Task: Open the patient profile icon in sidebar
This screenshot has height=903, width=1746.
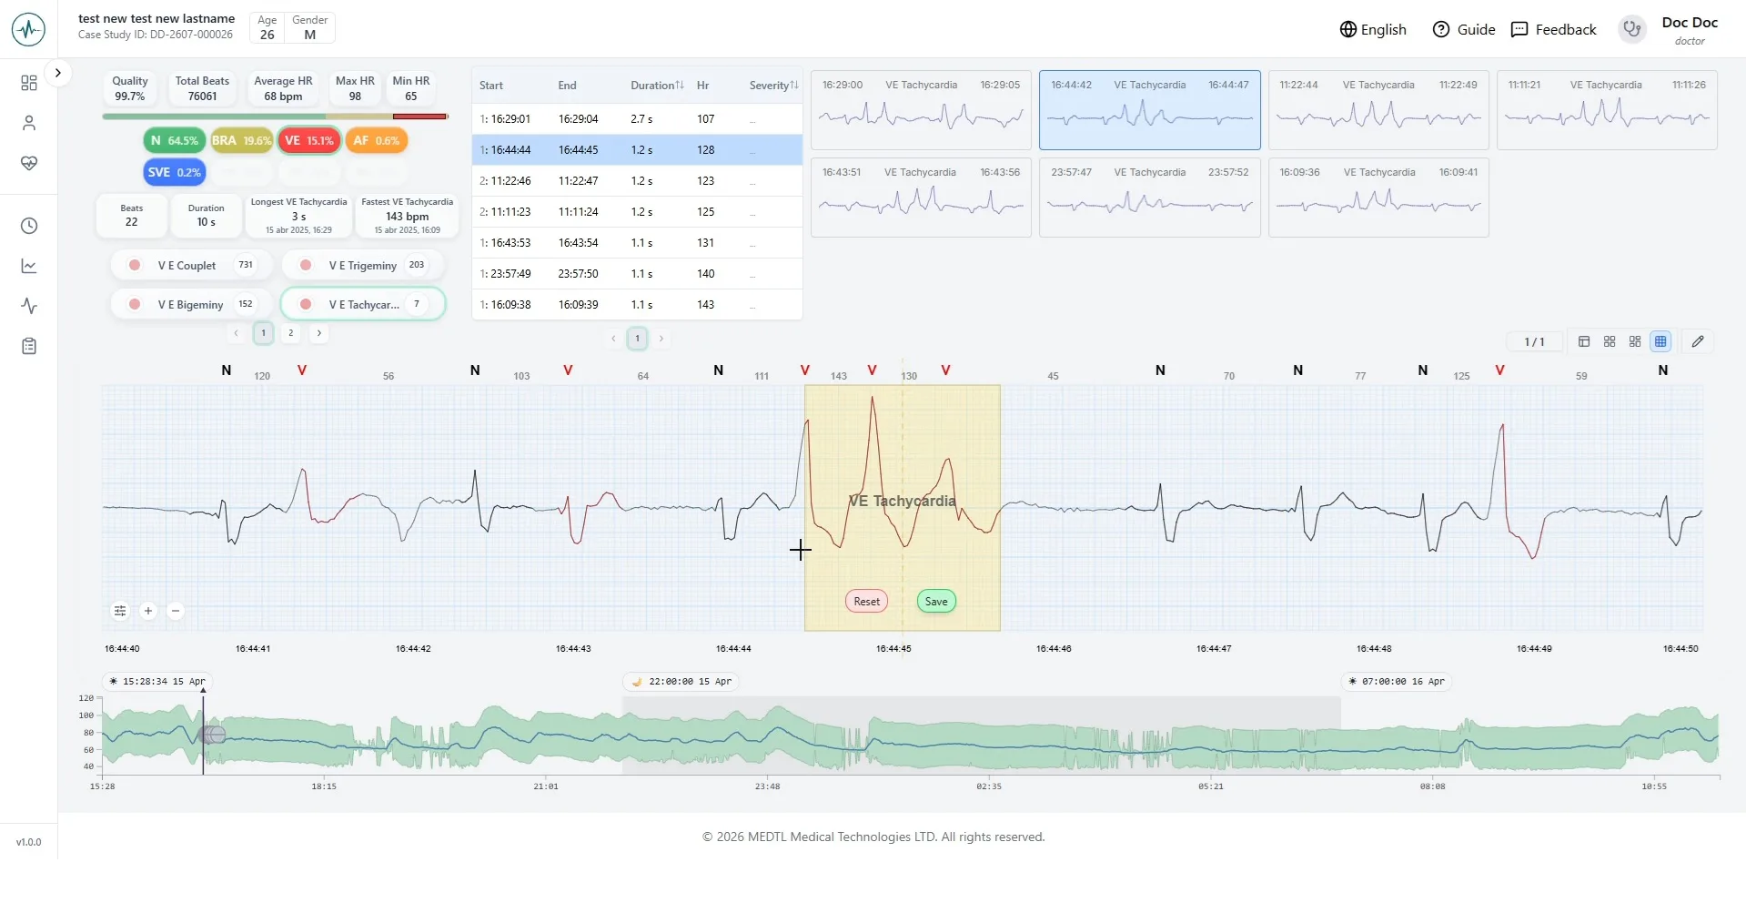Action: point(29,123)
